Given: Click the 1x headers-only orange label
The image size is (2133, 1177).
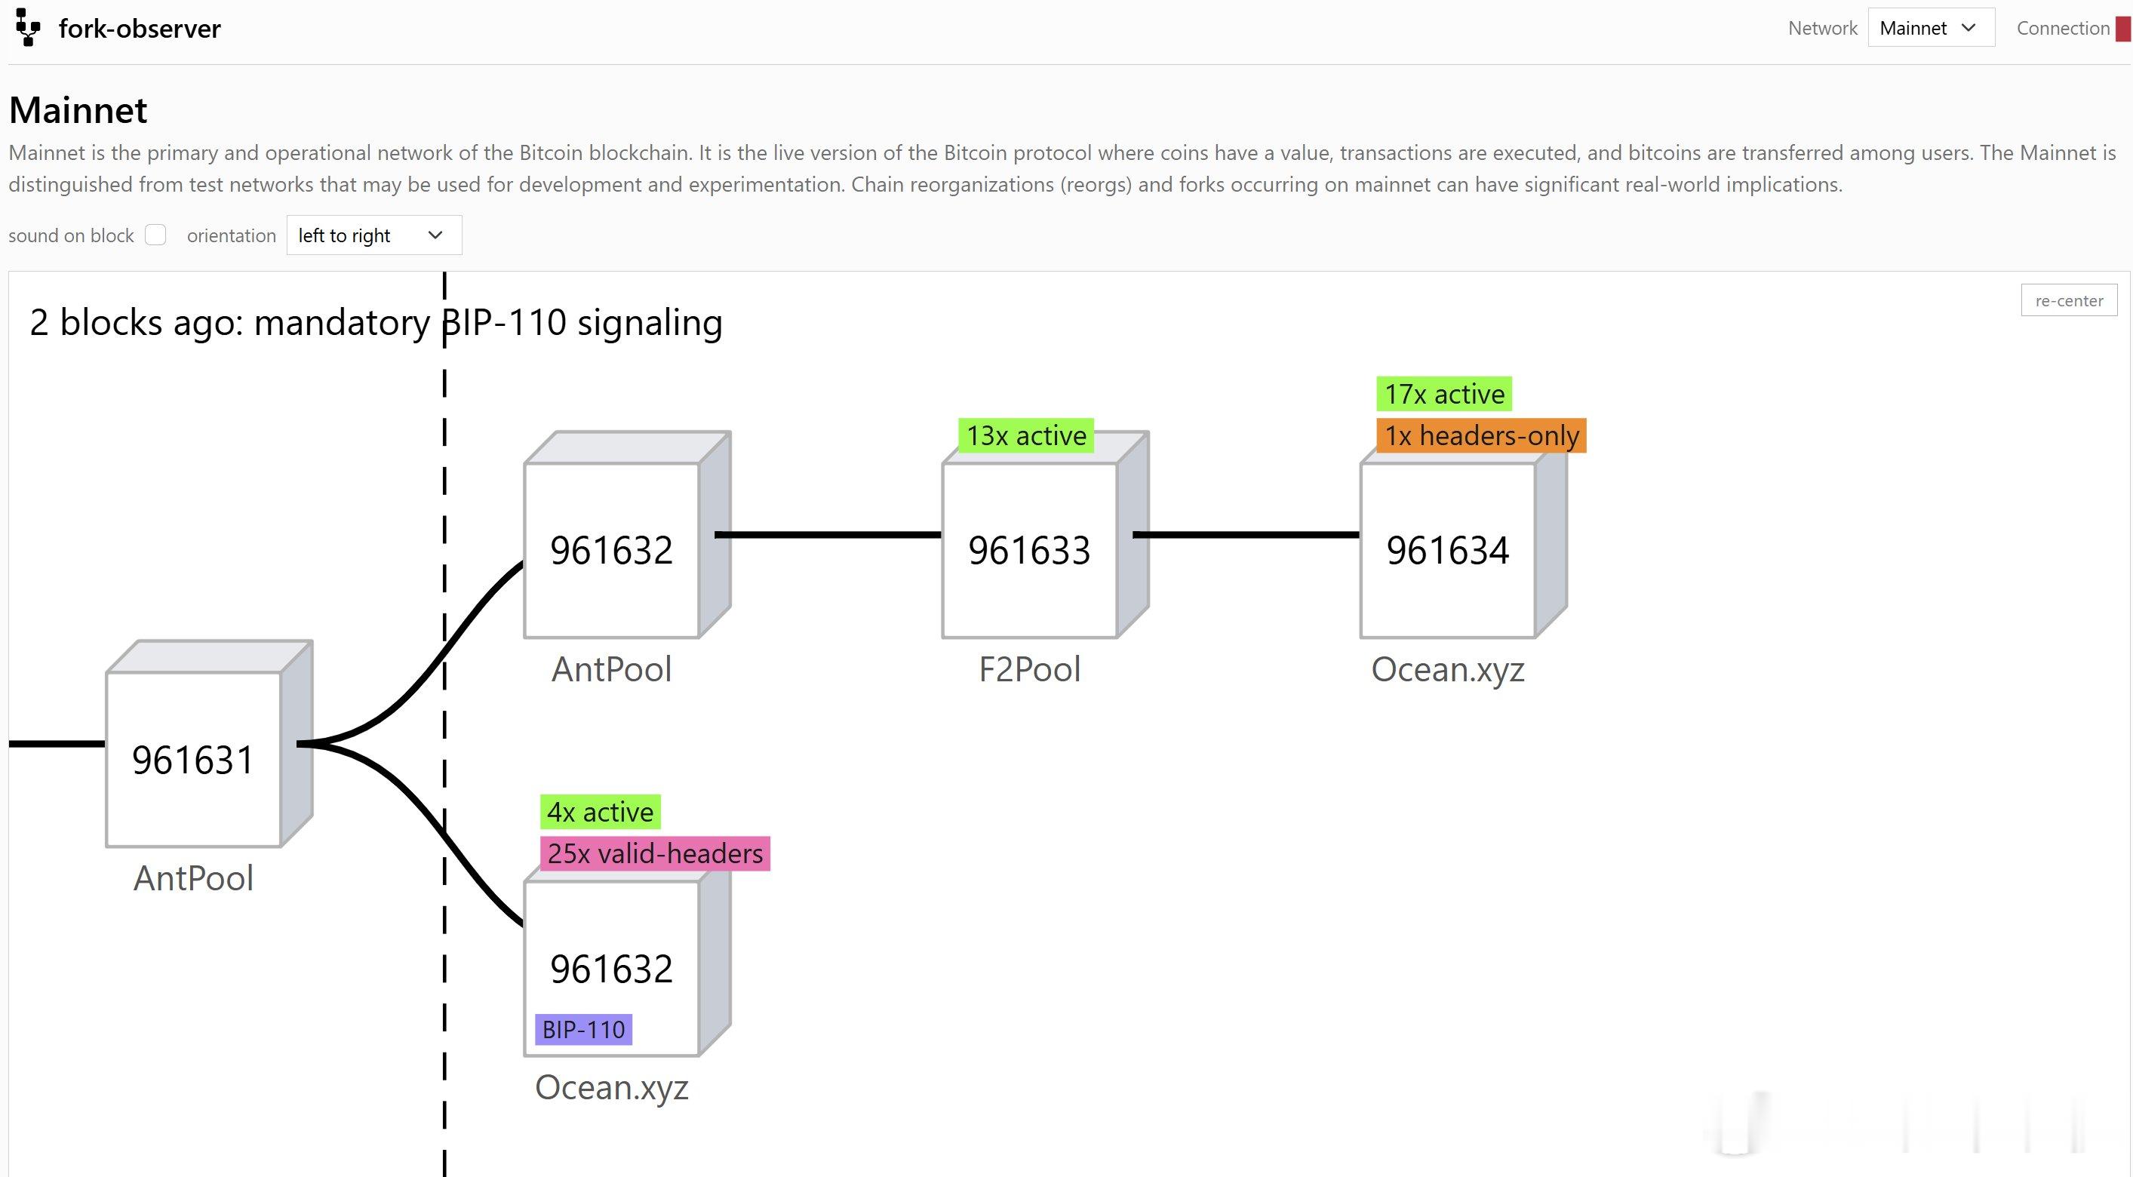Looking at the screenshot, I should [x=1481, y=435].
